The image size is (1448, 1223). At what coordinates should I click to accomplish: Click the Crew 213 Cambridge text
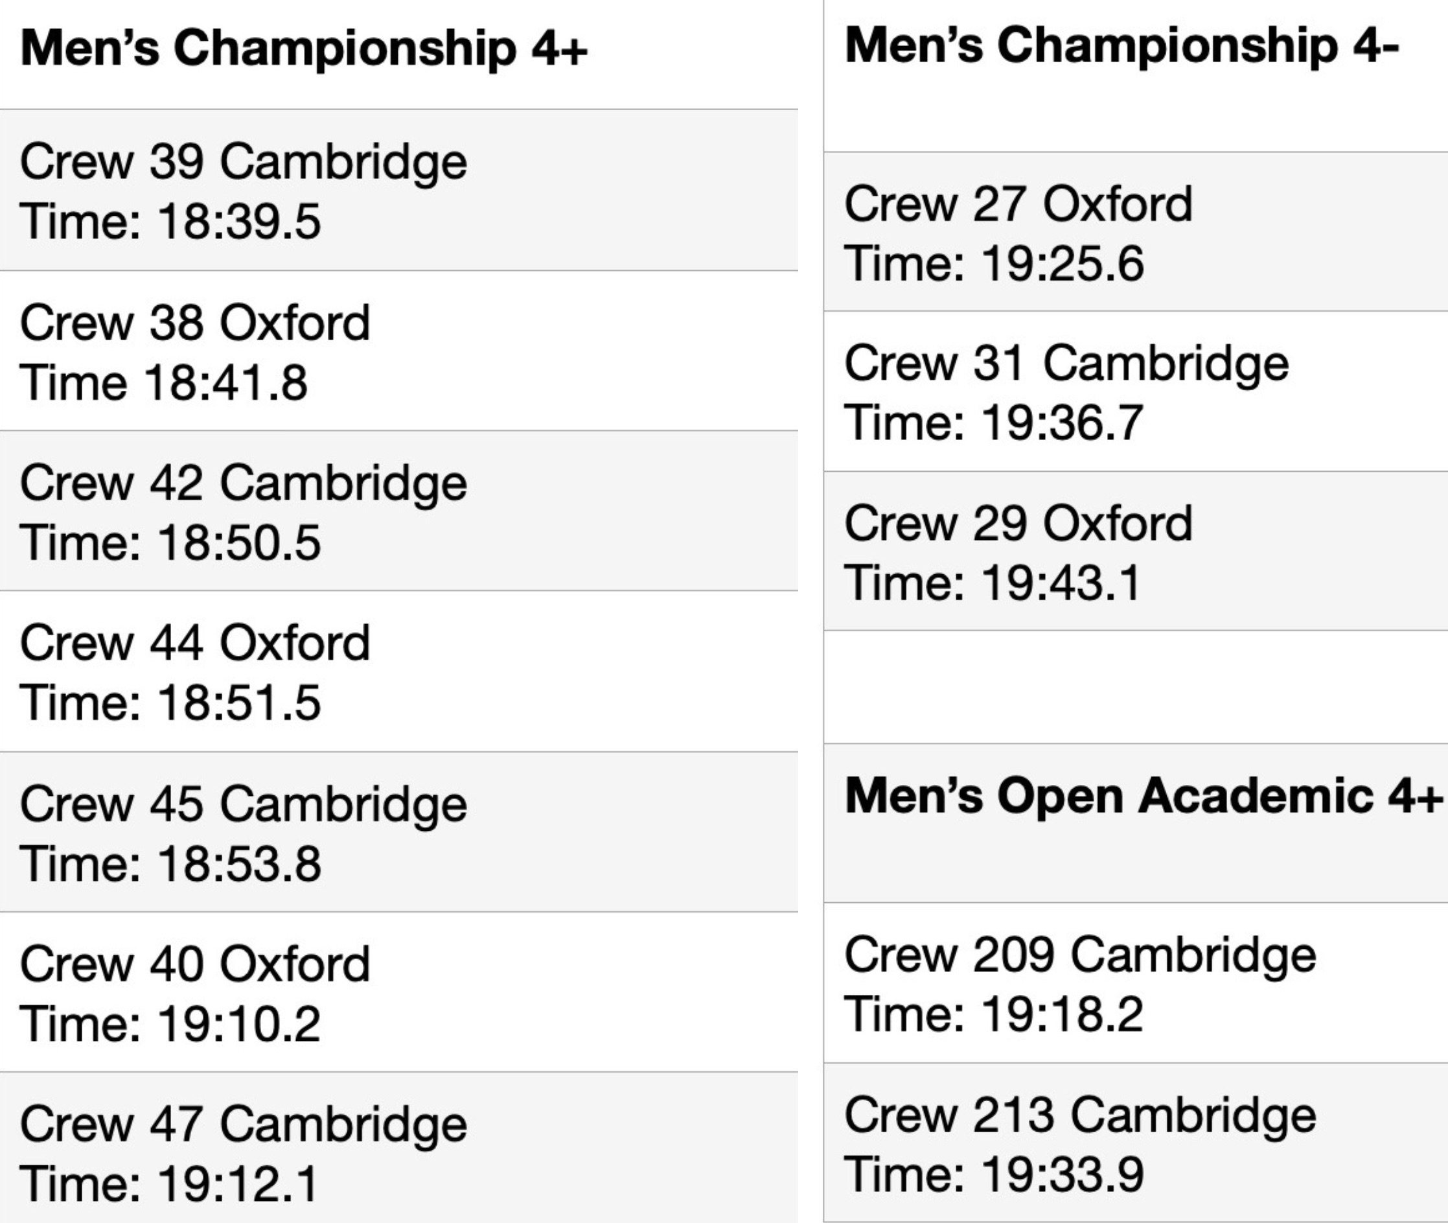(1080, 1115)
